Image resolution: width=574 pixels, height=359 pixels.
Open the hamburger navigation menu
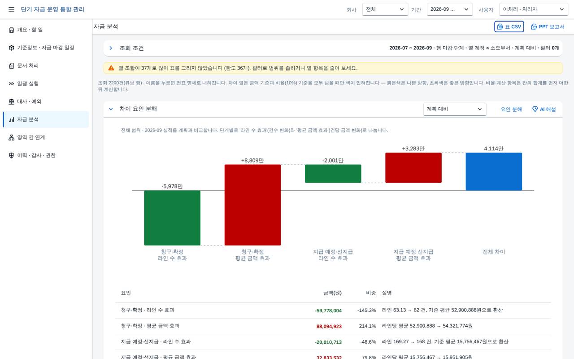(11, 9)
